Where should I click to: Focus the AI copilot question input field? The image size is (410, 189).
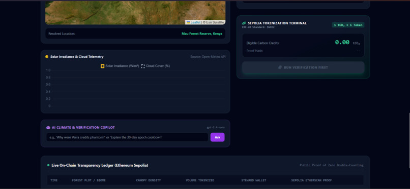(x=127, y=137)
